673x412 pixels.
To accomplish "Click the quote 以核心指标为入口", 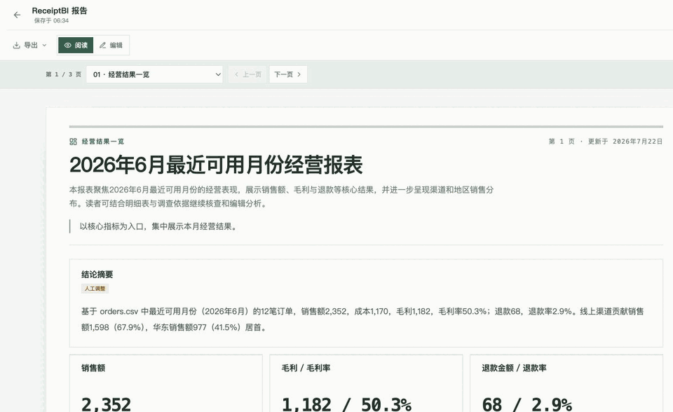I will point(158,226).
